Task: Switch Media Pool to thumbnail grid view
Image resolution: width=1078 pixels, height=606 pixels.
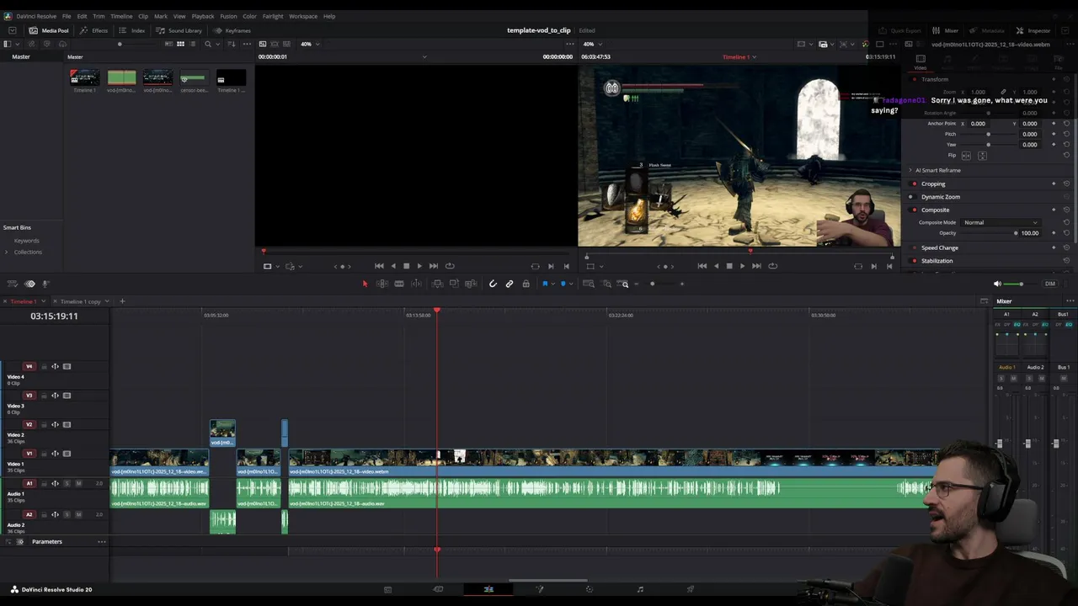Action: 180,44
